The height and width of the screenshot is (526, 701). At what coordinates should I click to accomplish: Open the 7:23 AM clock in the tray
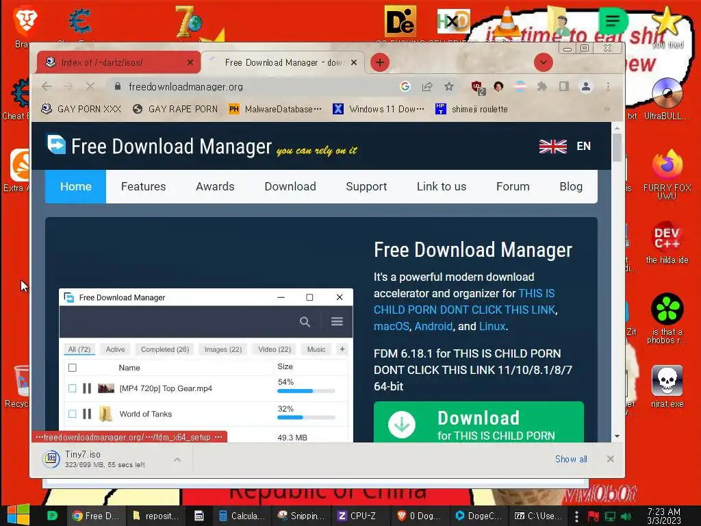663,516
